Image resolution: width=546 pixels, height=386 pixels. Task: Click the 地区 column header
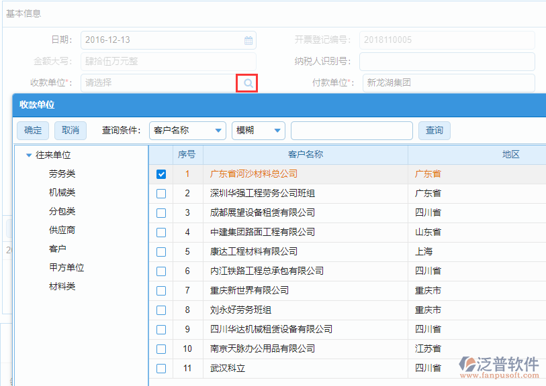[x=512, y=155]
